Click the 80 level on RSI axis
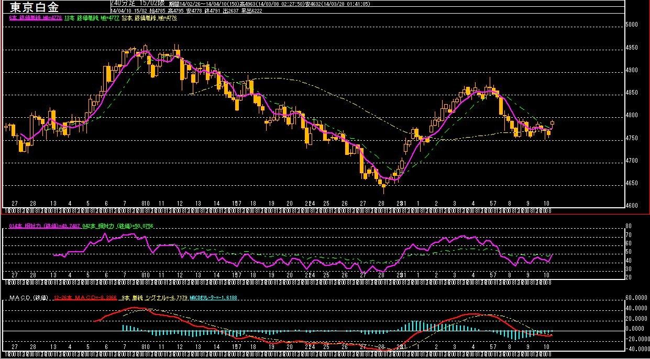Viewport: 650px width, 359px height. [x=630, y=227]
